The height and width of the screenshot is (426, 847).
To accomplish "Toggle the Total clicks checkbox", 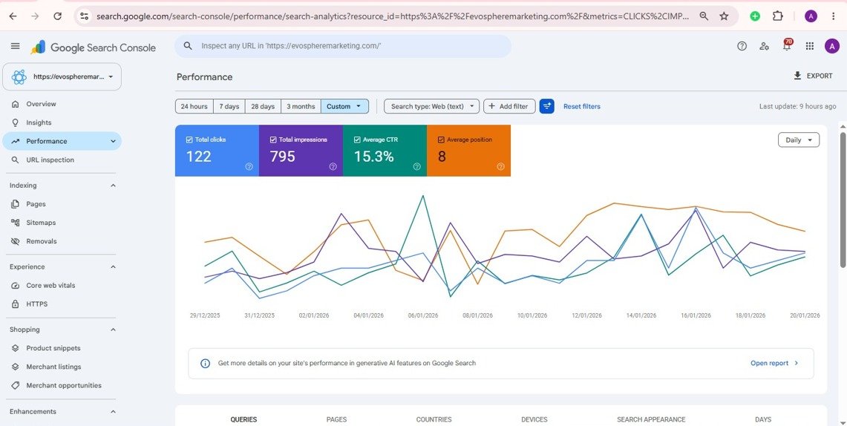I will (189, 140).
